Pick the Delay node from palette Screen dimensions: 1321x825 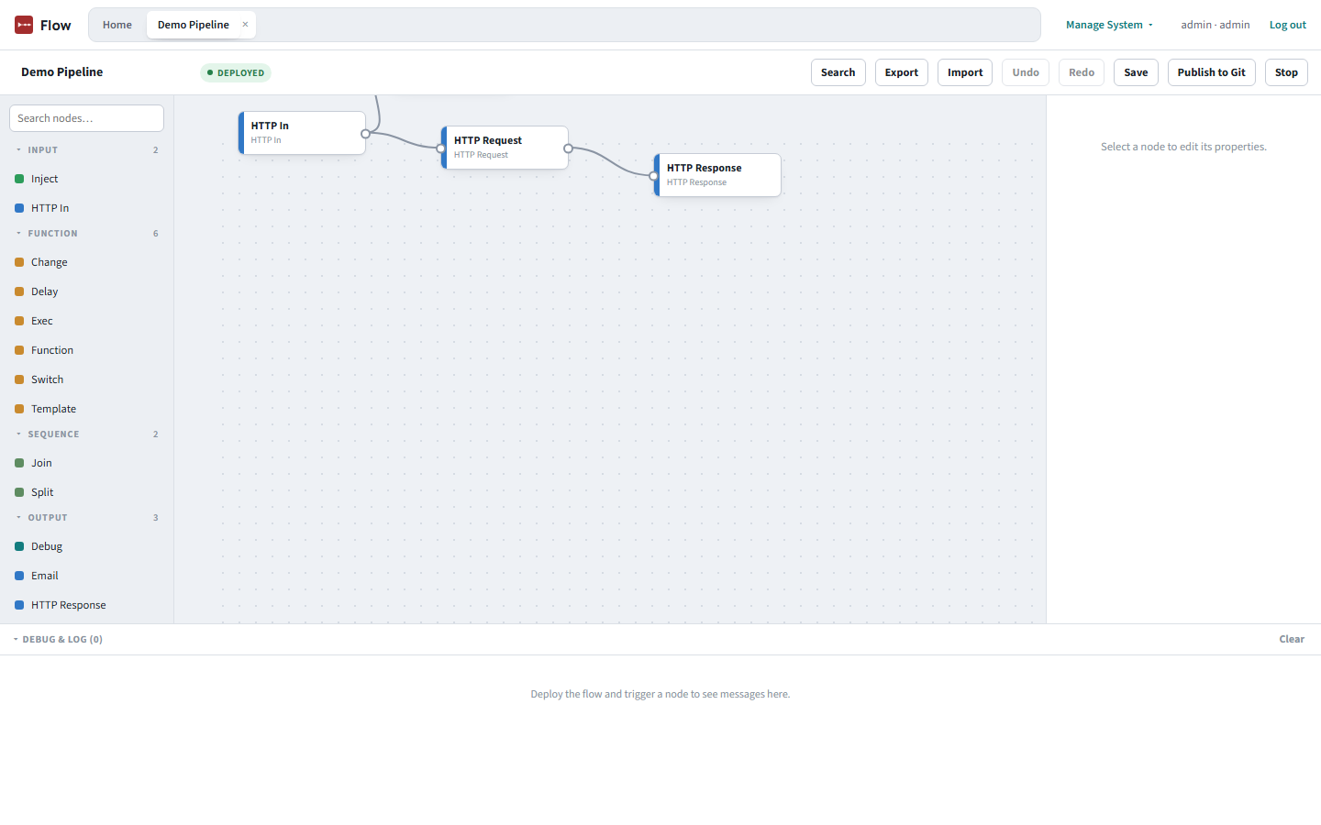(x=86, y=291)
